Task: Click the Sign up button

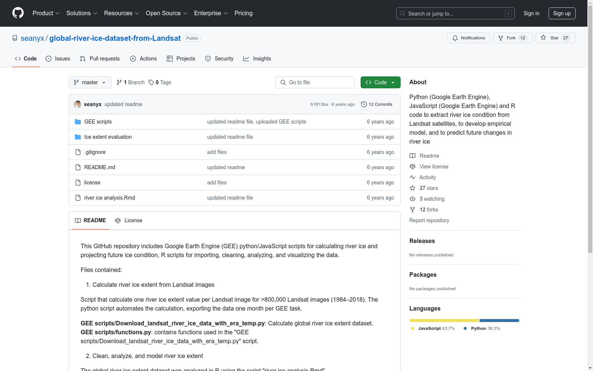Action: pos(562,13)
